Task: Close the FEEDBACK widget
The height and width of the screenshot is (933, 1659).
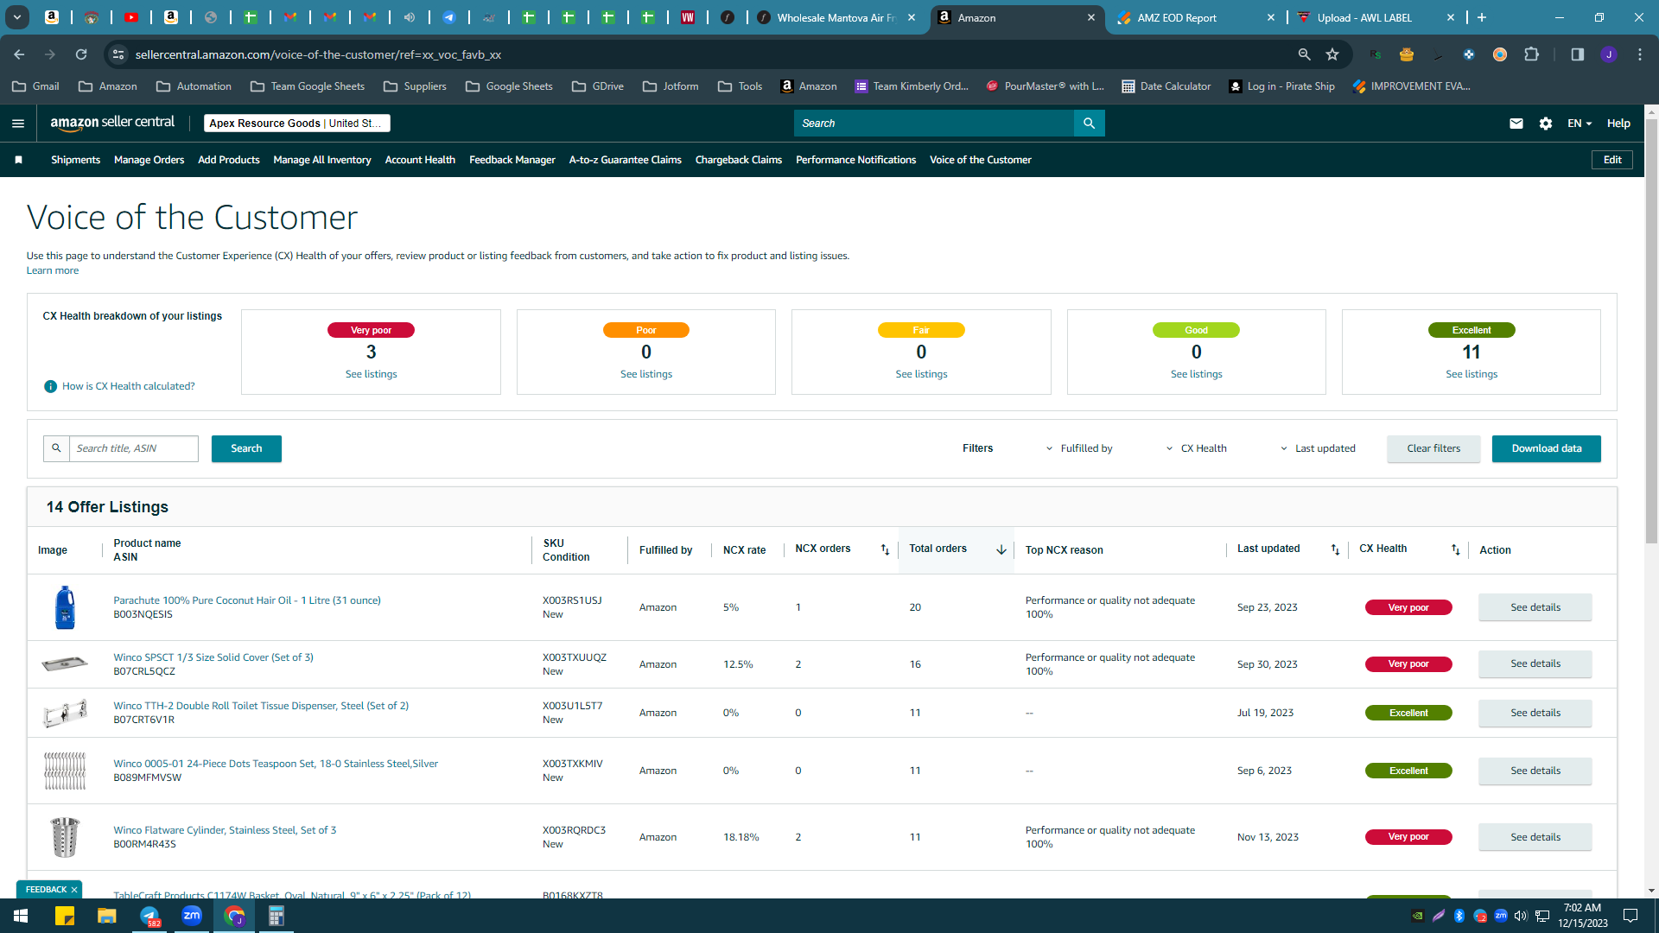Action: coord(74,890)
